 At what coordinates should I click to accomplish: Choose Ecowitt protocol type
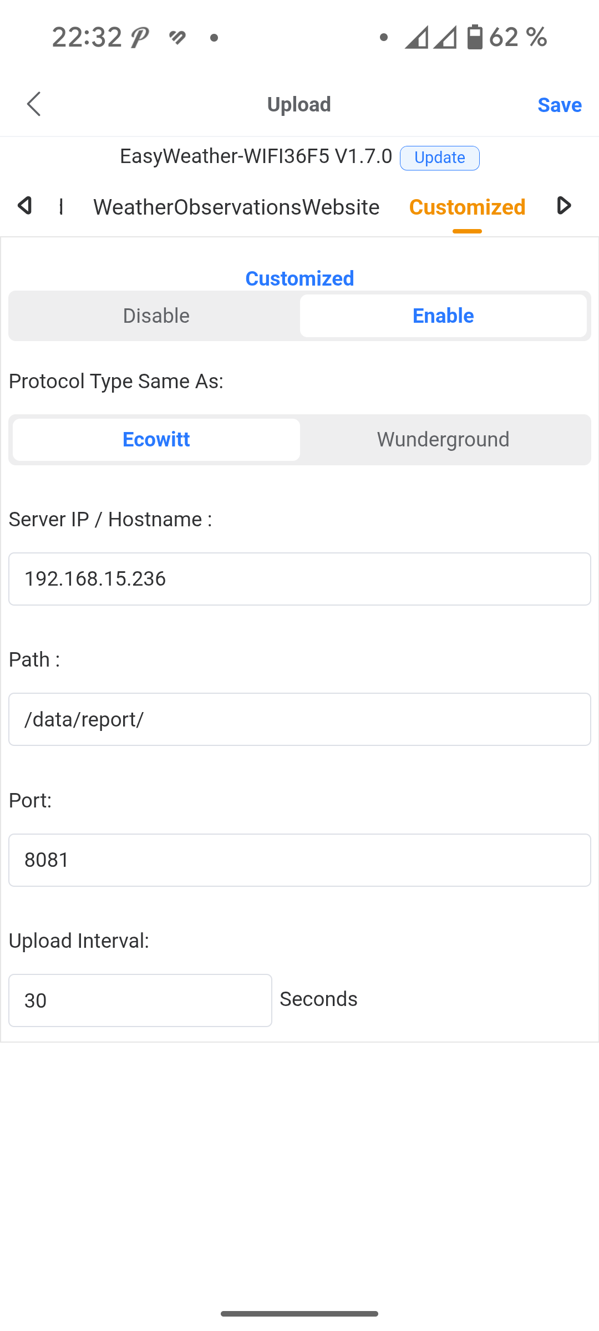[156, 439]
